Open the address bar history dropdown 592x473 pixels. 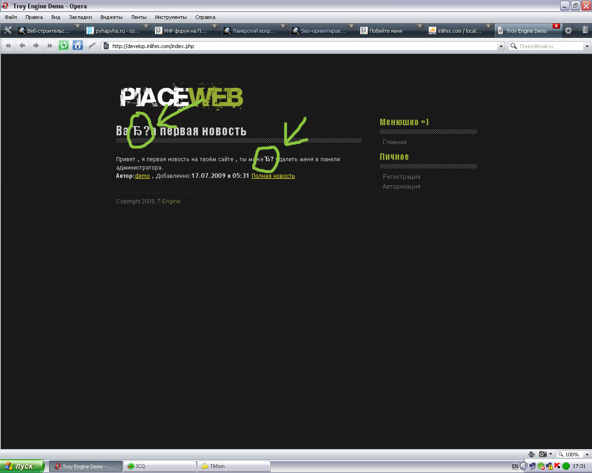pyautogui.click(x=501, y=46)
